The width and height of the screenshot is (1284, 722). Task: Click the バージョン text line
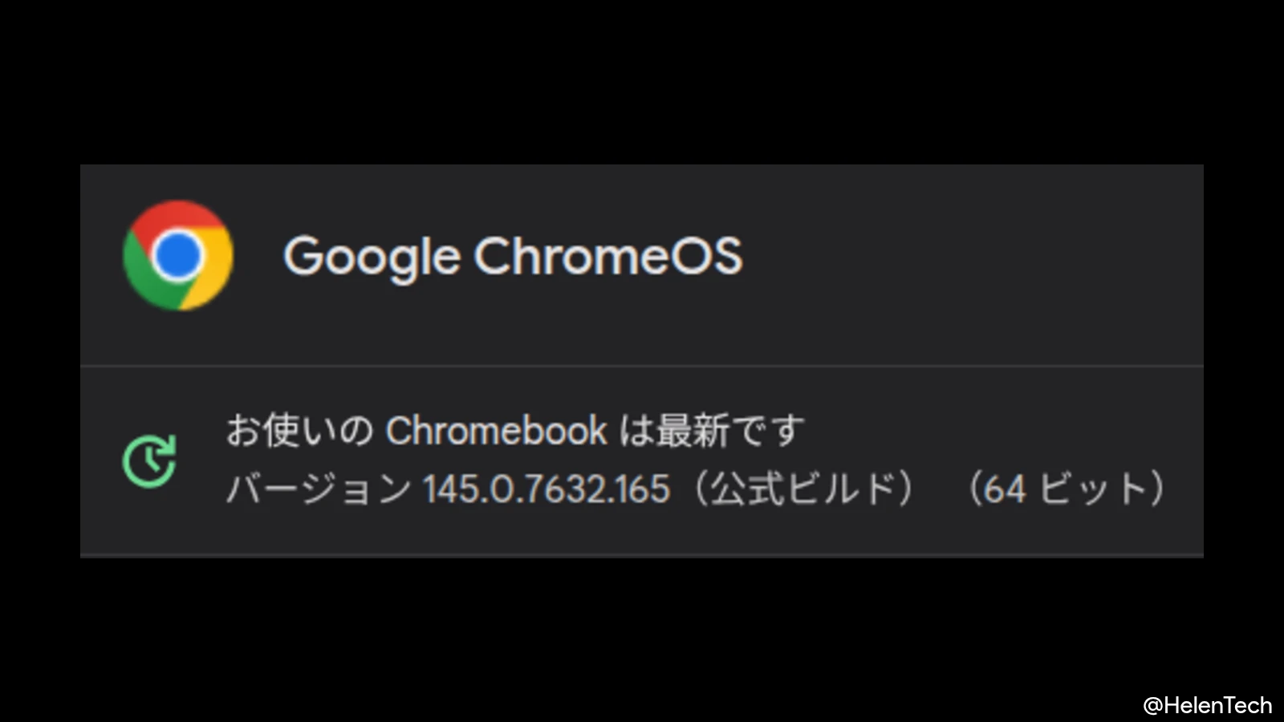point(313,489)
